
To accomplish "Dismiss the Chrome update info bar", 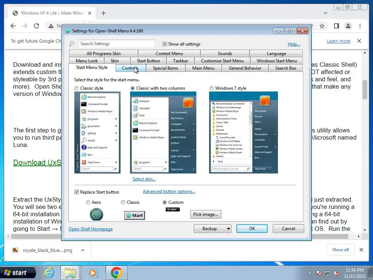I will point(359,41).
